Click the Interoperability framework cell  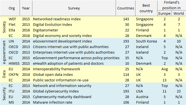pos(56,69)
